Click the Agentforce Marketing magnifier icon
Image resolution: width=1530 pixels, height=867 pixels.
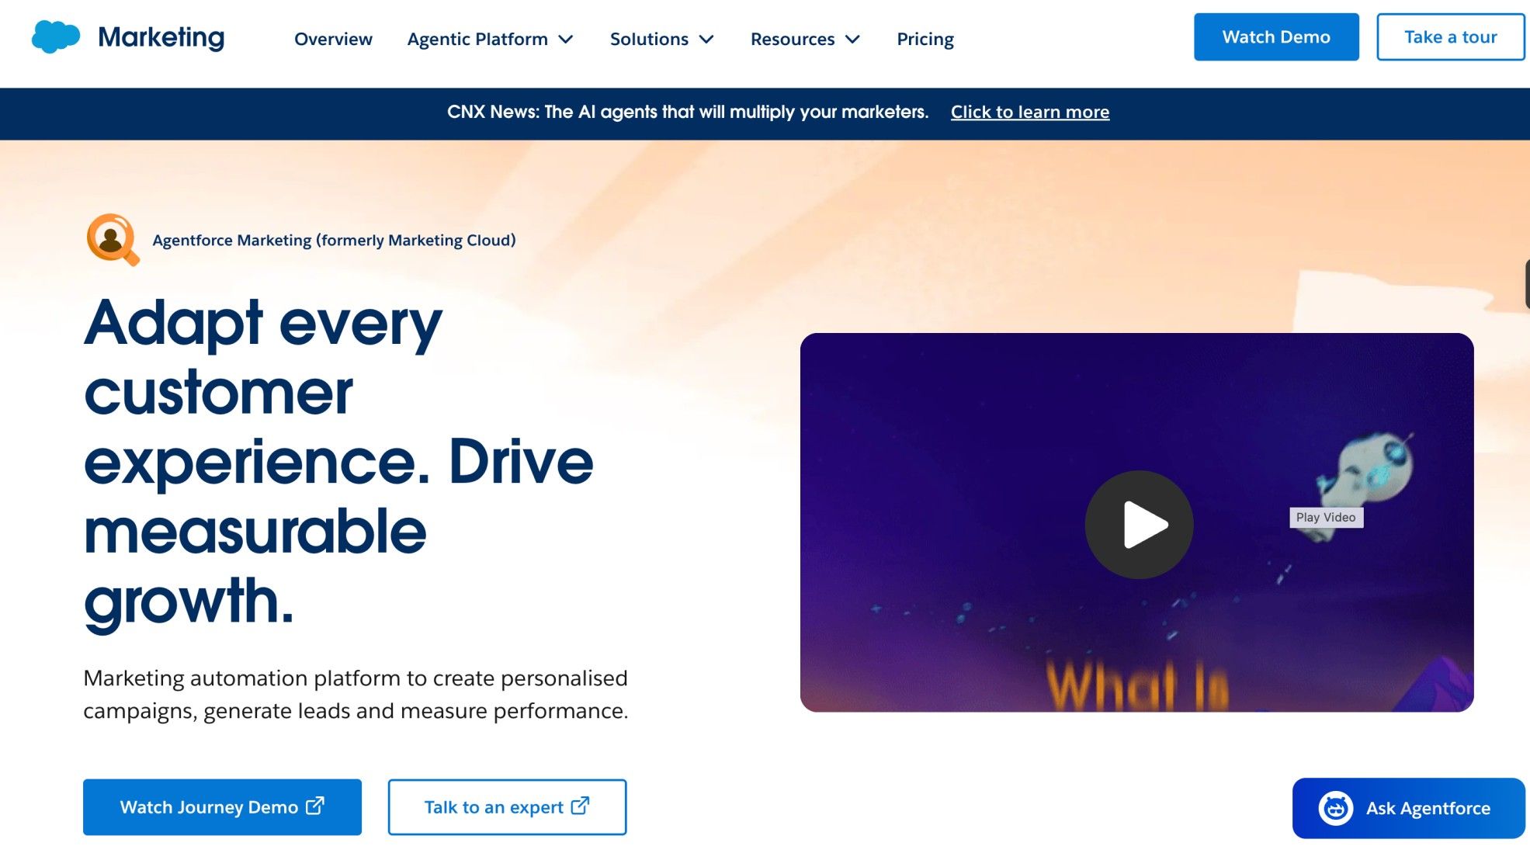(x=113, y=239)
